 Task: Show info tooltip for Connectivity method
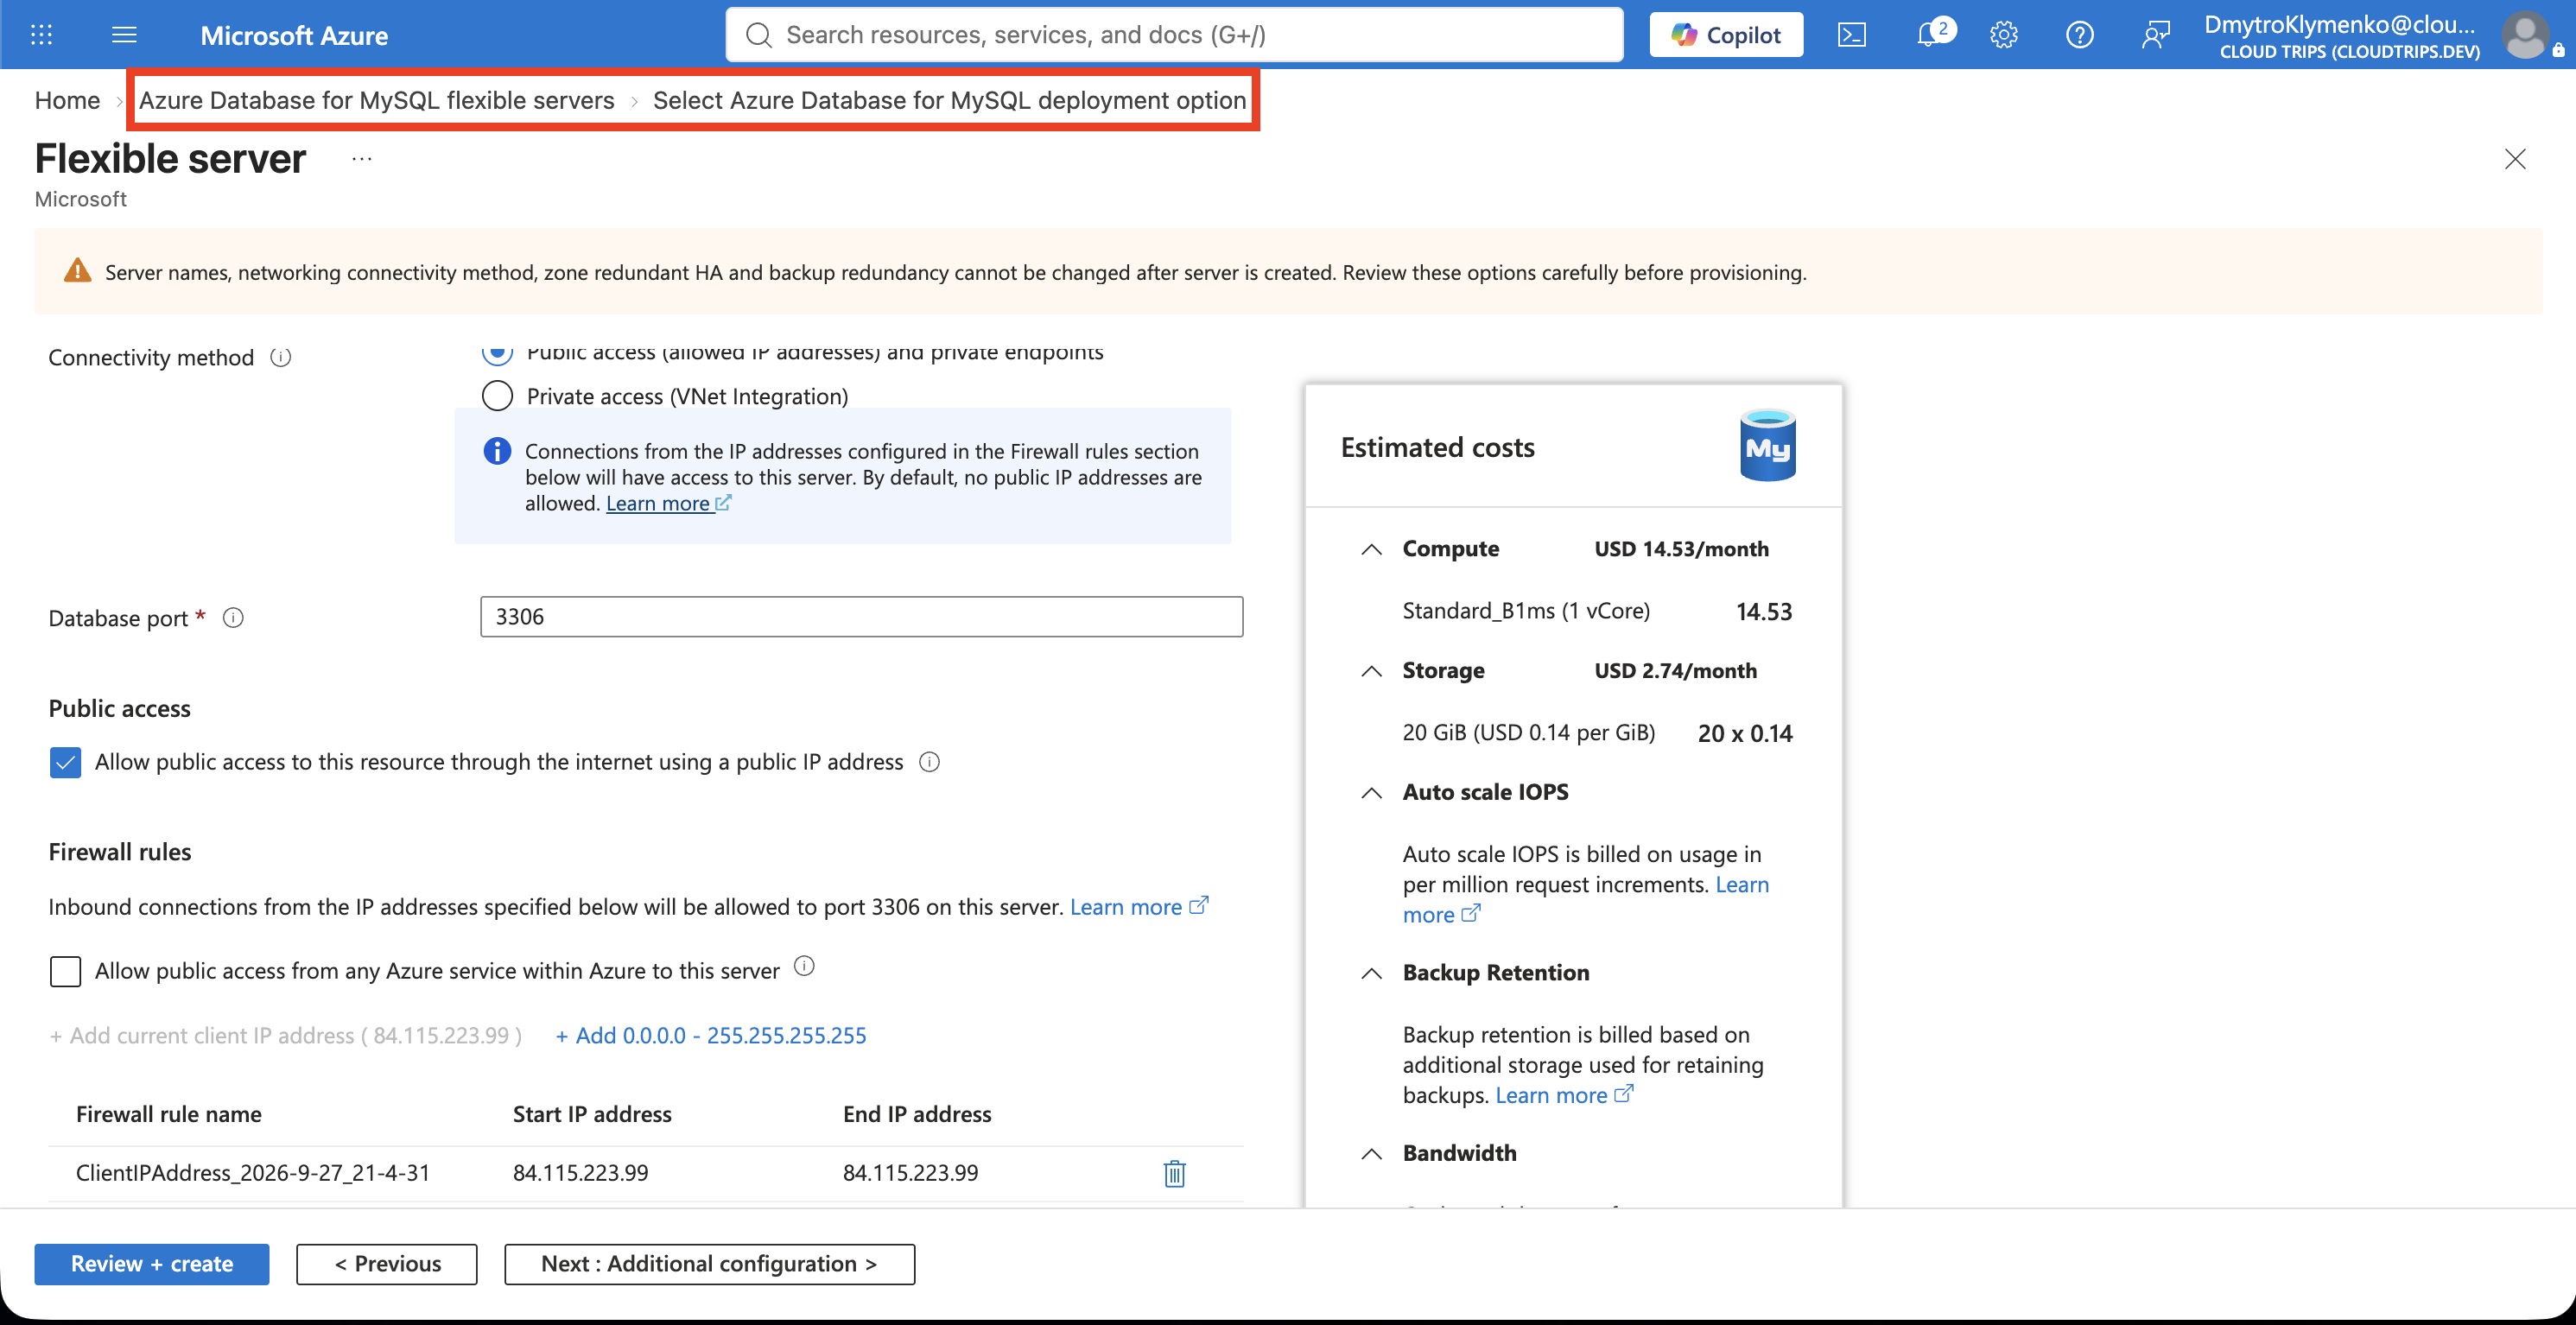click(281, 357)
